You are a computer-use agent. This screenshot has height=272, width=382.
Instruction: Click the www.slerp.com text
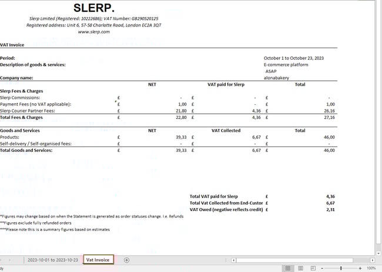(94, 32)
